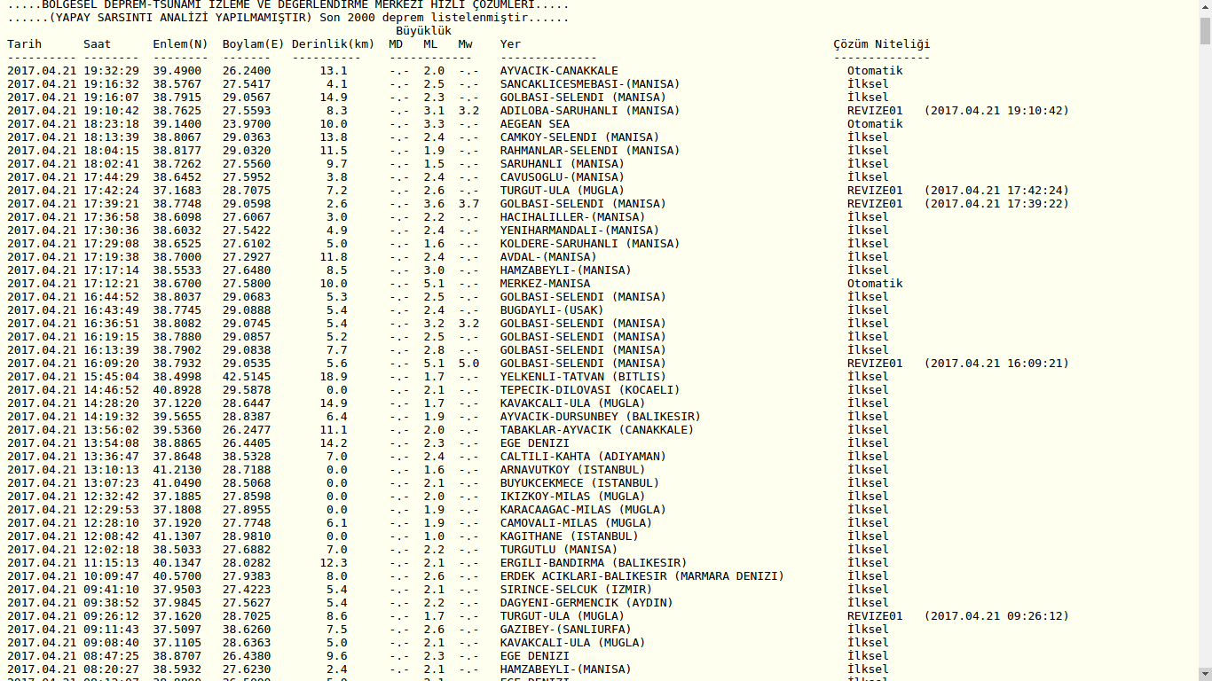The width and height of the screenshot is (1212, 681).
Task: Click latitude value '42.5145'
Action: 247,377
